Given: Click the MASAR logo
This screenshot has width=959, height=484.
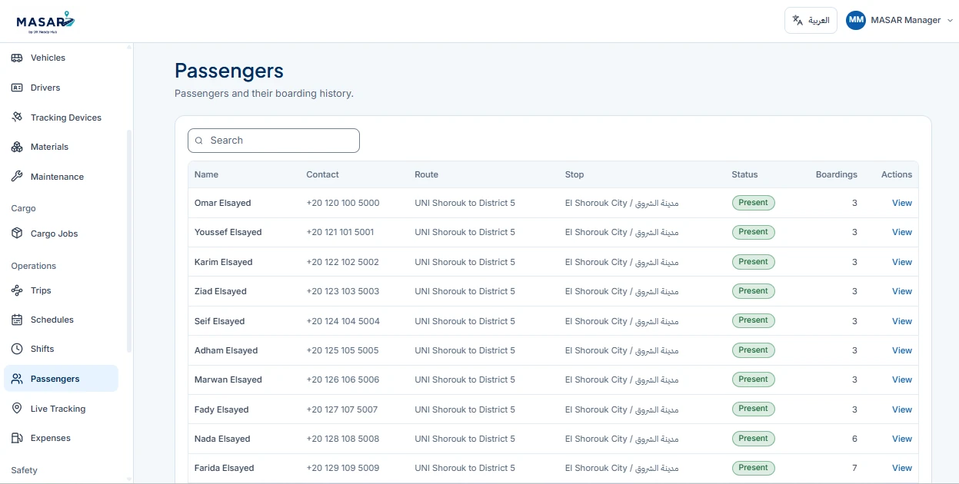Looking at the screenshot, I should click(46, 22).
